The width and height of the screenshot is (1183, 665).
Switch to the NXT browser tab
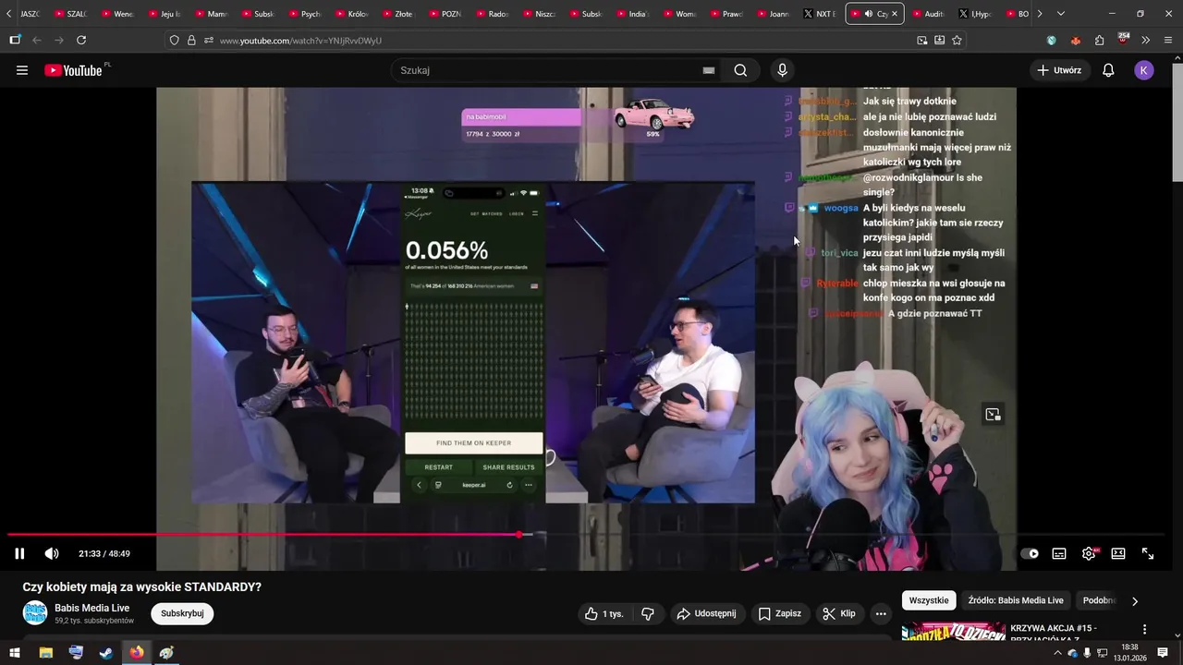pyautogui.click(x=820, y=14)
